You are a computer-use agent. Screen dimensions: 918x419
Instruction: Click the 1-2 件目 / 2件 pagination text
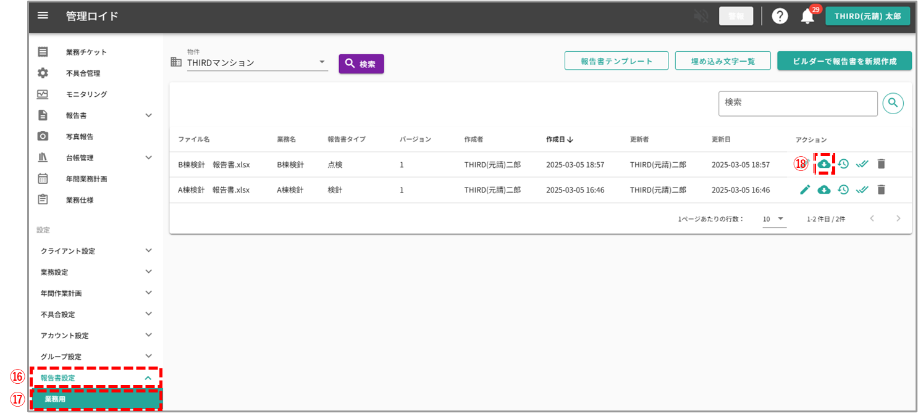tap(826, 219)
